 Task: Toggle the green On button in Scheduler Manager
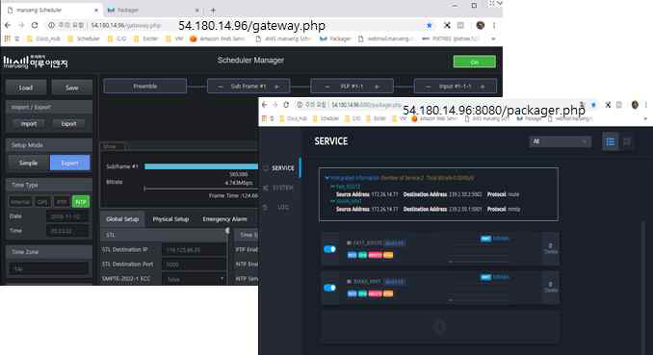(475, 62)
